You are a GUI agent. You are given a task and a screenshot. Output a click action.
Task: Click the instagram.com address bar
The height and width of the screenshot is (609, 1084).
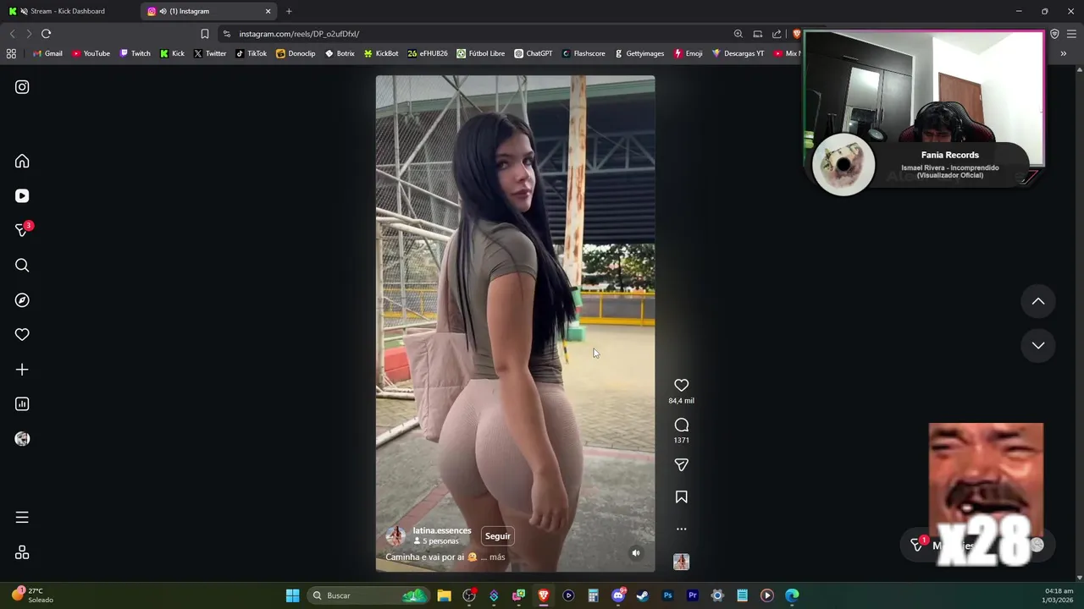tap(474, 34)
